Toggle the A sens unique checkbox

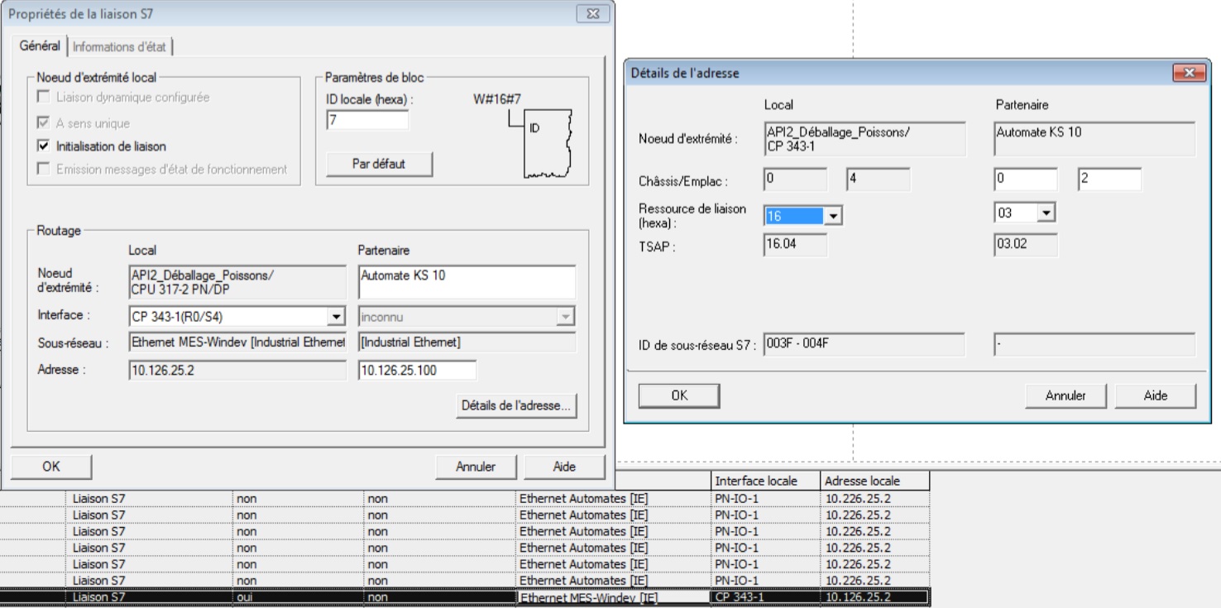44,123
